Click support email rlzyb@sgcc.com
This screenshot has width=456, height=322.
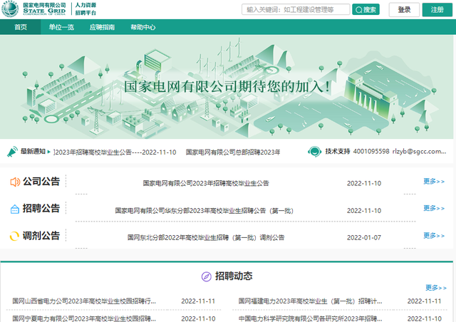[419, 151]
